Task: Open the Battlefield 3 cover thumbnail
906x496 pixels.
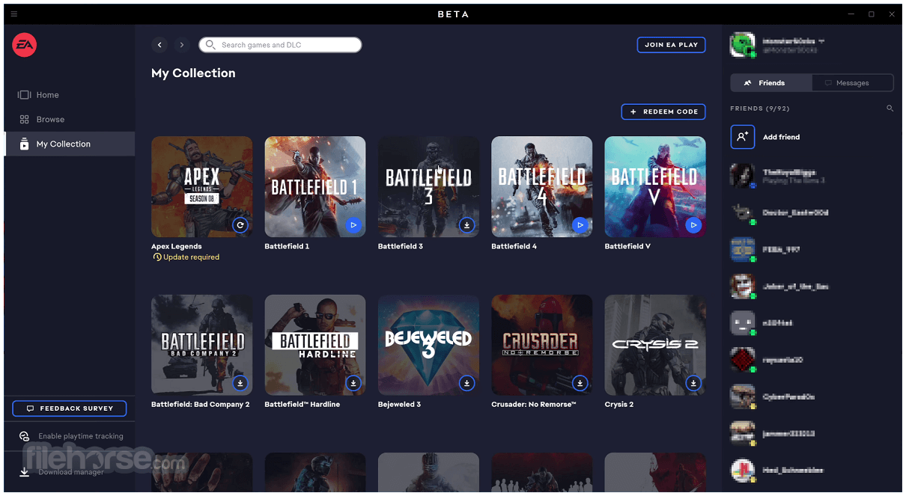Action: pos(428,186)
